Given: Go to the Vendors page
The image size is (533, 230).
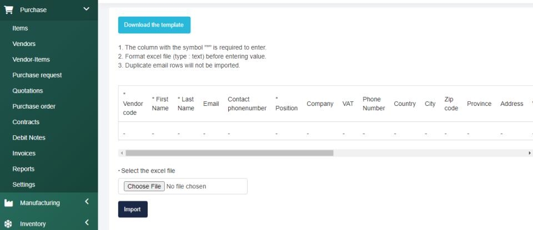Looking at the screenshot, I should [24, 44].
